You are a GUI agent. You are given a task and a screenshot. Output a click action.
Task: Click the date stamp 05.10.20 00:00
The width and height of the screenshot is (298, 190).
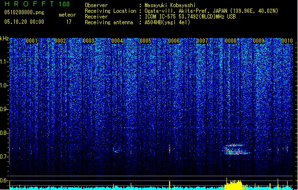click(x=24, y=22)
